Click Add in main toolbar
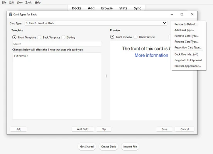This screenshot has width=213, height=154. [91, 8]
